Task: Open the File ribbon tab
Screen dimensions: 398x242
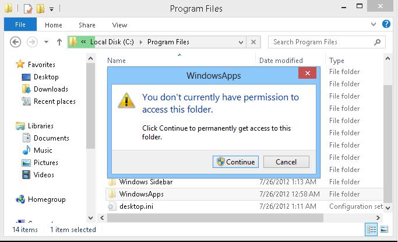Action: click(20, 24)
